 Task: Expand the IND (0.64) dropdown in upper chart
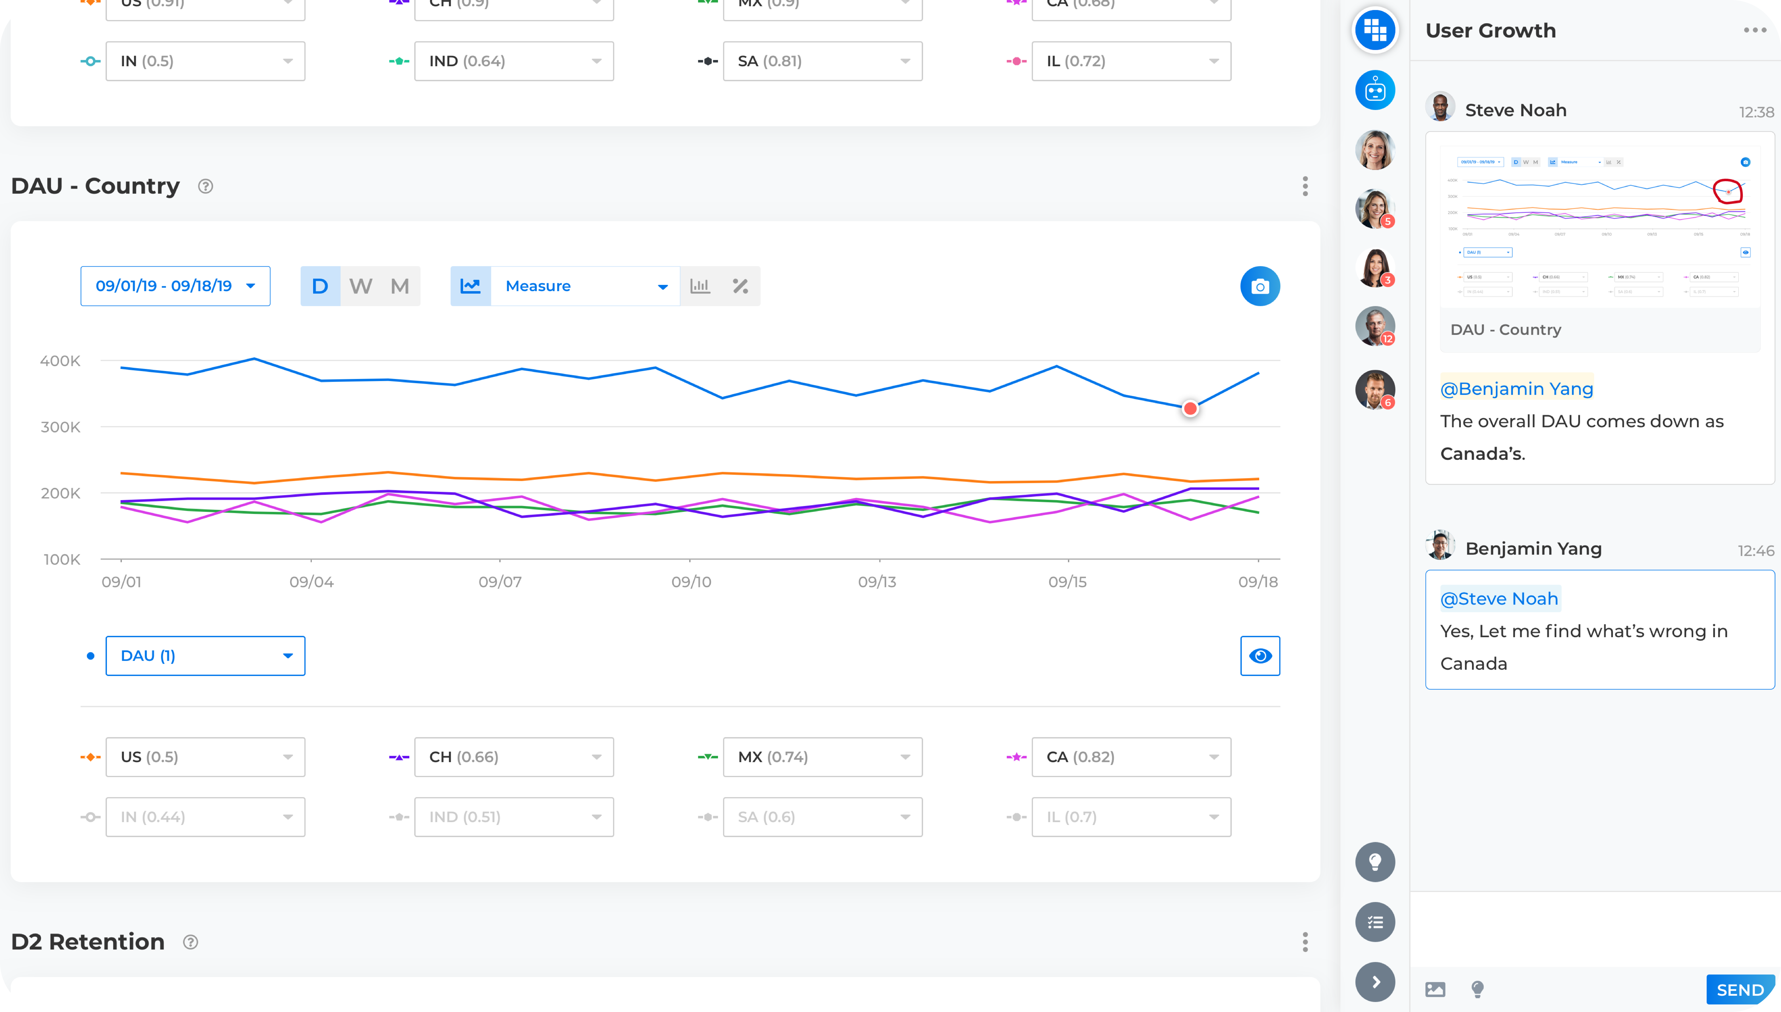(x=514, y=61)
